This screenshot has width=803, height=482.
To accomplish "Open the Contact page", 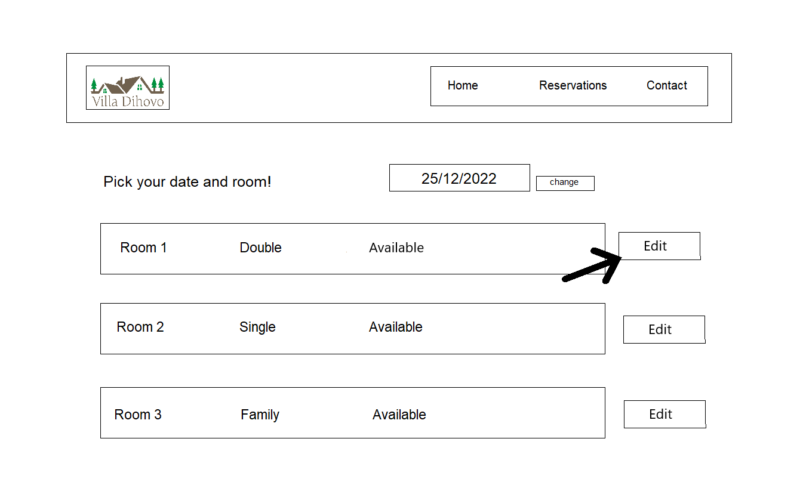I will click(666, 85).
